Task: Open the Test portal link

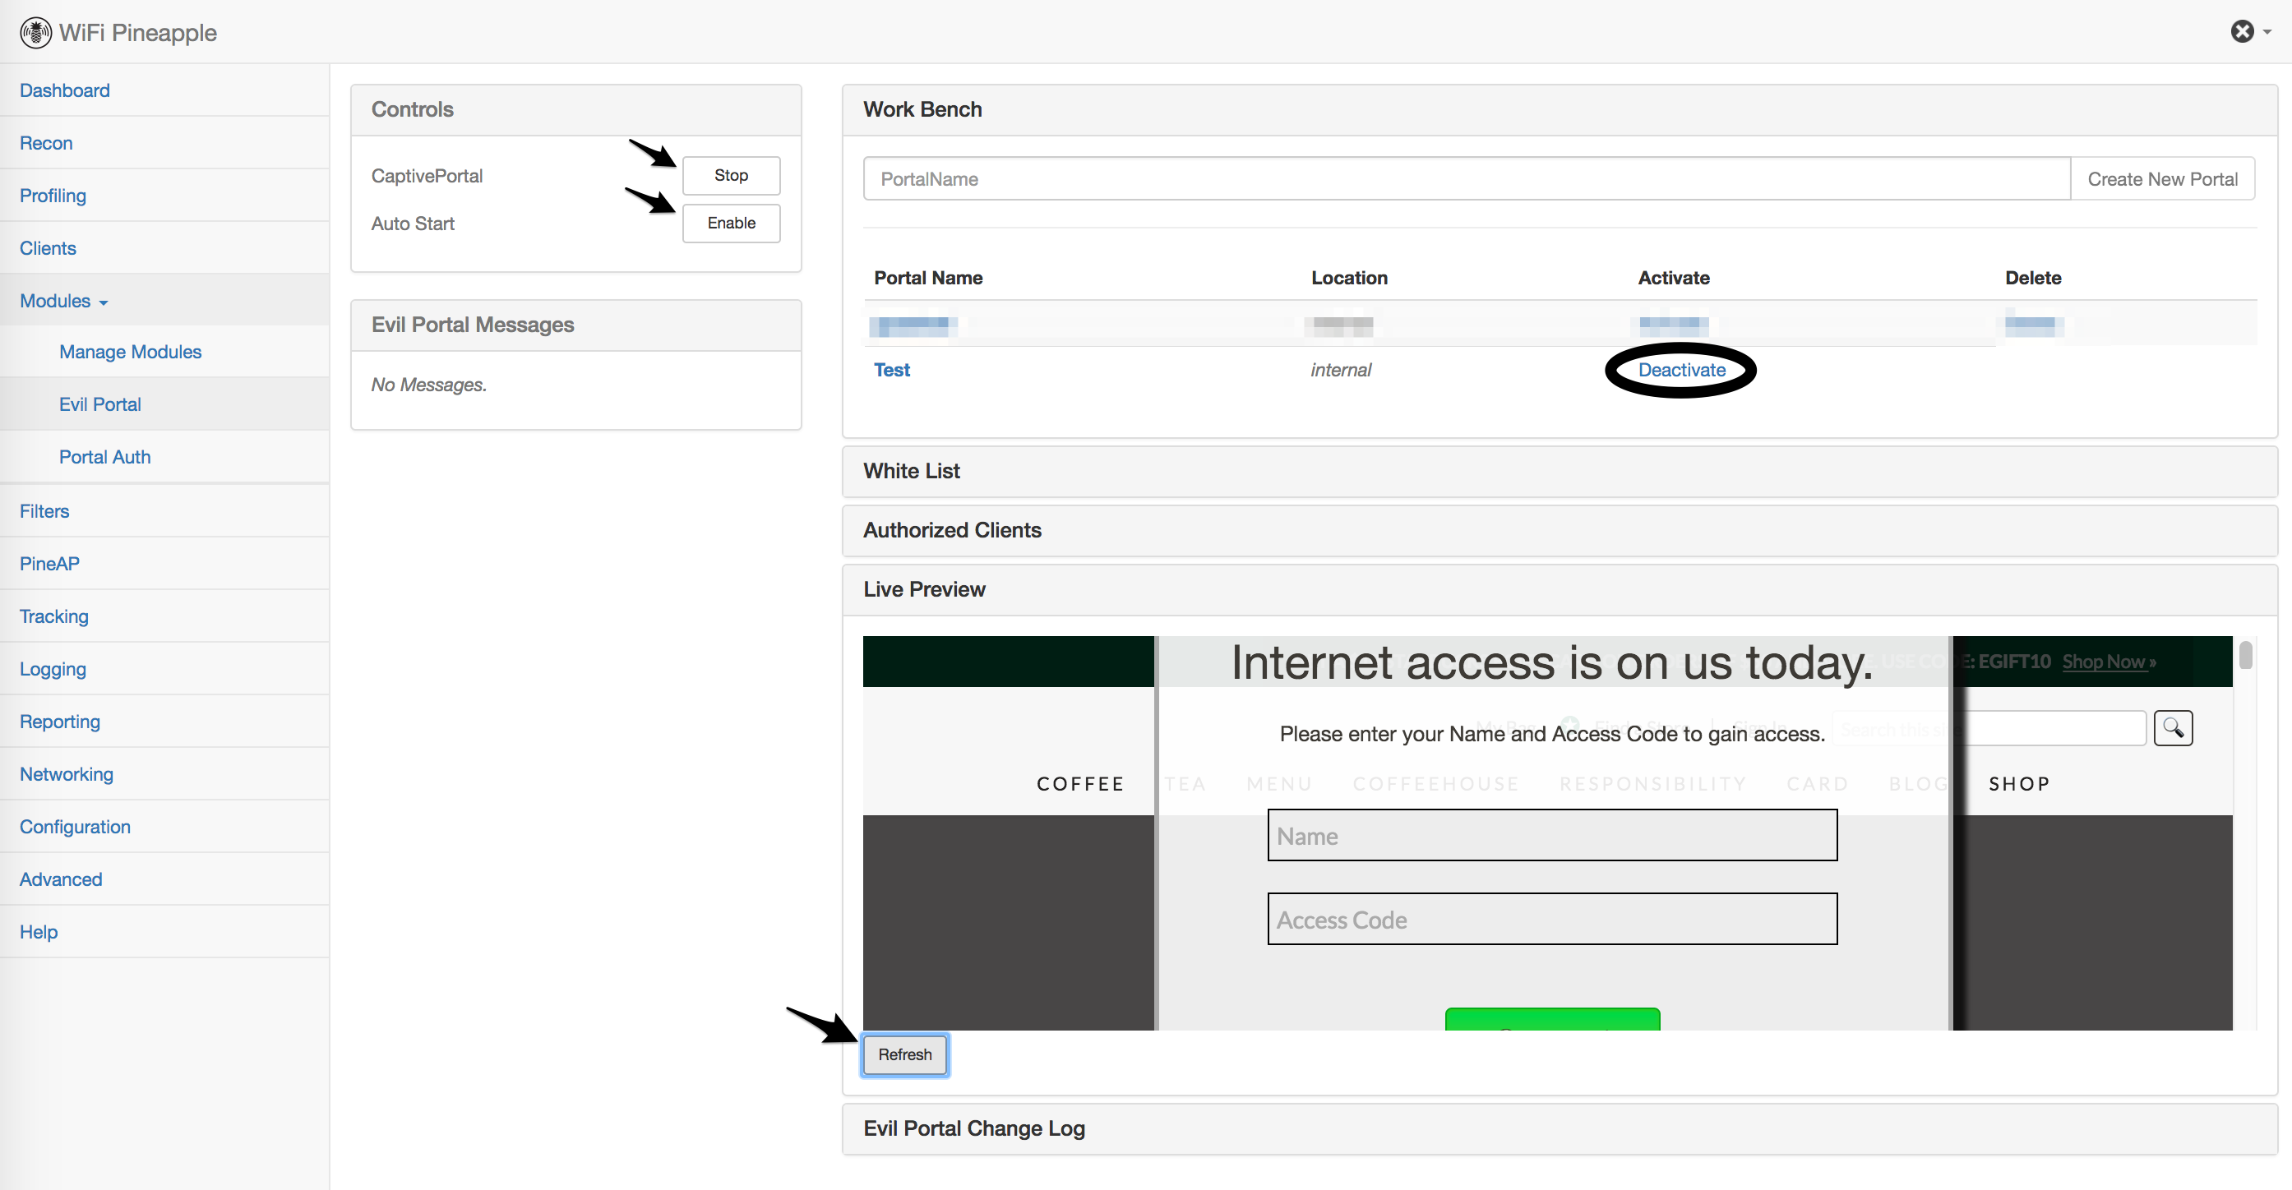Action: (x=891, y=369)
